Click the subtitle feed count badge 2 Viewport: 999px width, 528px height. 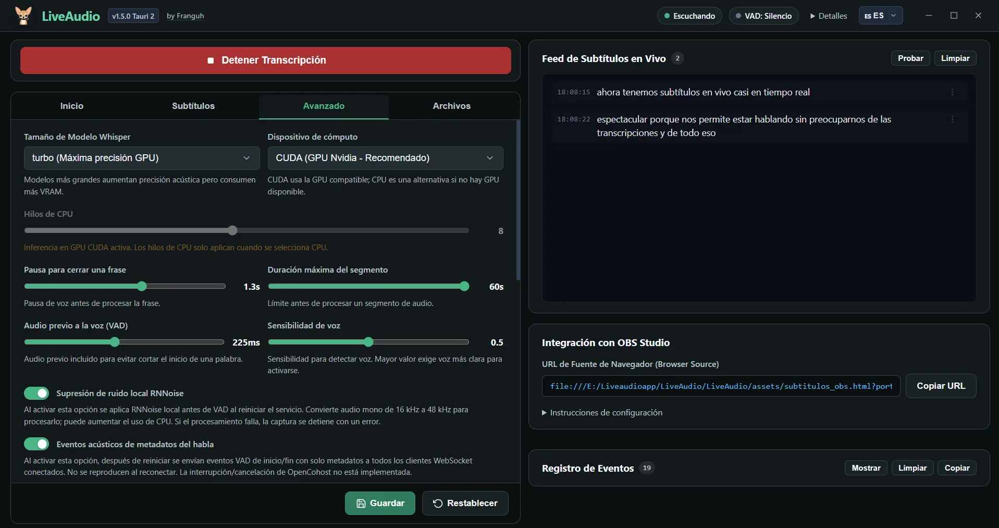(677, 58)
